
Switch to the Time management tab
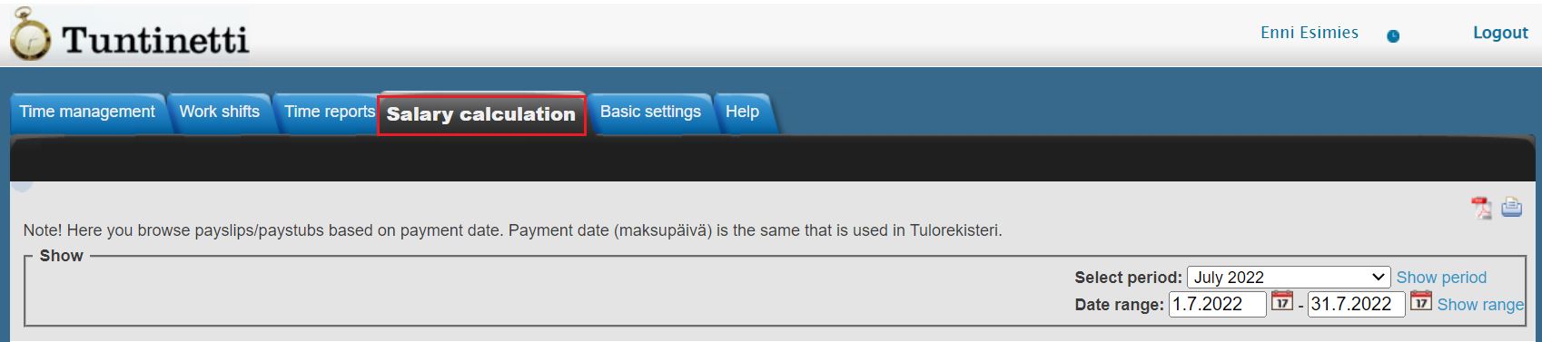(87, 112)
